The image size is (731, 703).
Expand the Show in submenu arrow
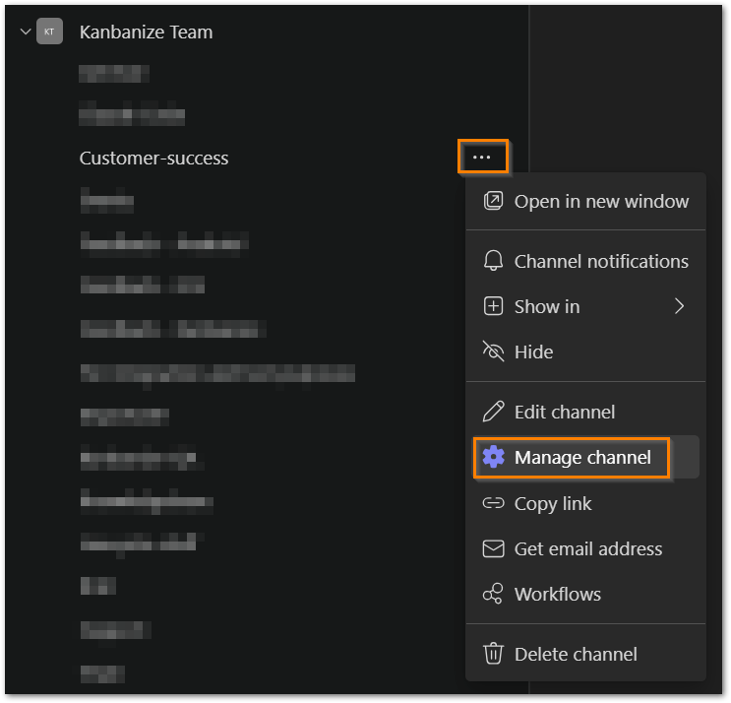(x=679, y=306)
